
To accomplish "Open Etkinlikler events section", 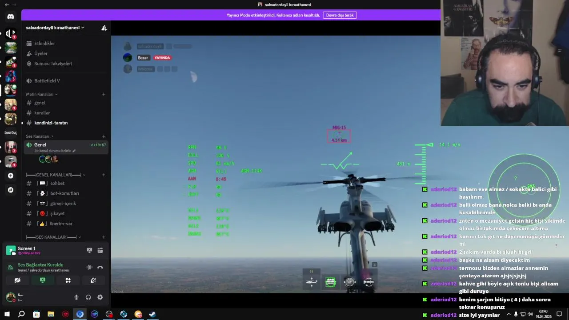I will coord(66,44).
